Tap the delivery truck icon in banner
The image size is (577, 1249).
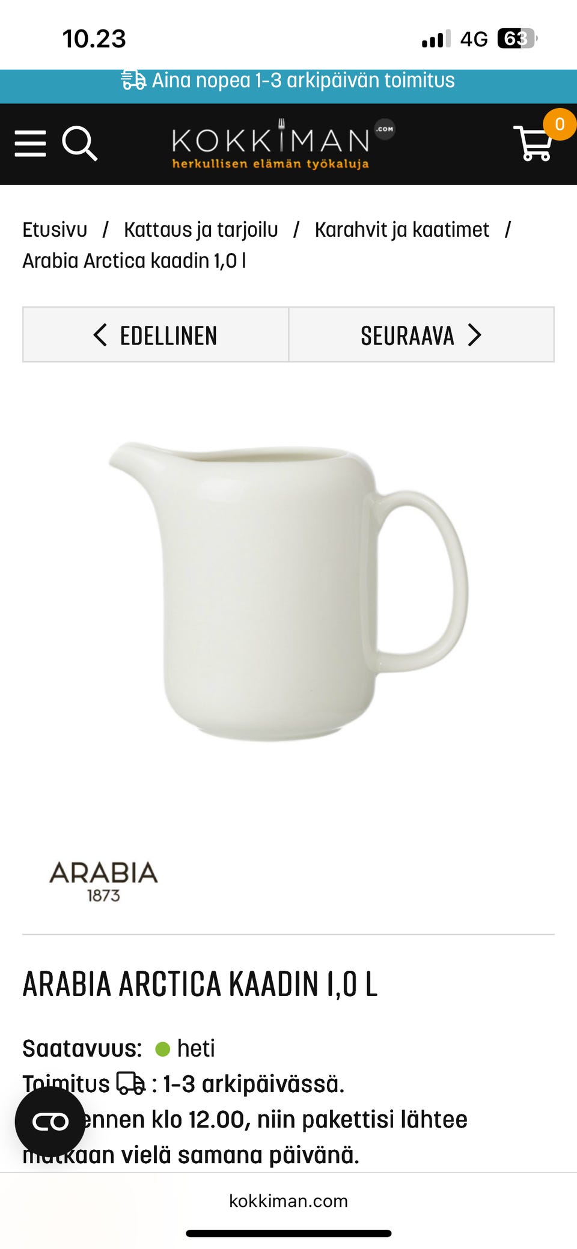[133, 80]
